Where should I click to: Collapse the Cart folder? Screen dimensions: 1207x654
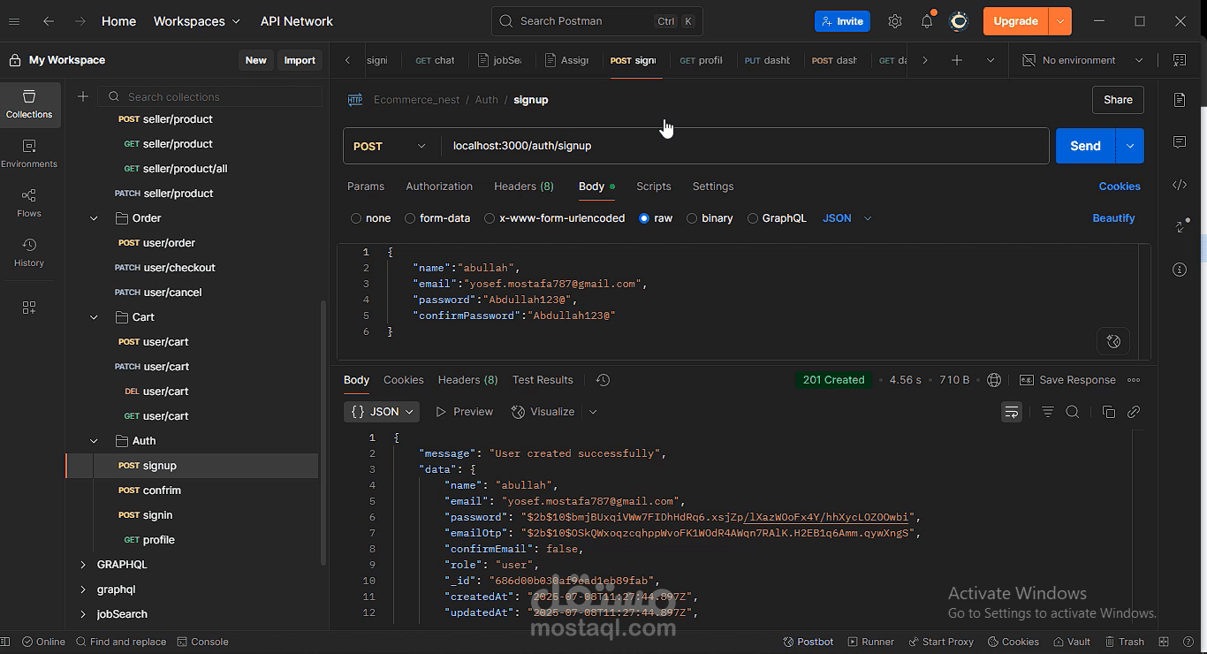94,317
